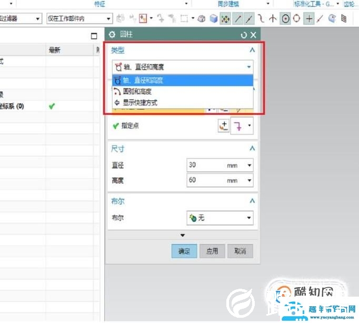Image resolution: width=359 pixels, height=323 pixels.
Task: Click the greyed arrow icon after the red-framed icon
Action: [161, 18]
